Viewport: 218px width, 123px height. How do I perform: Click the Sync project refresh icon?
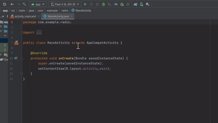tap(4, 4)
